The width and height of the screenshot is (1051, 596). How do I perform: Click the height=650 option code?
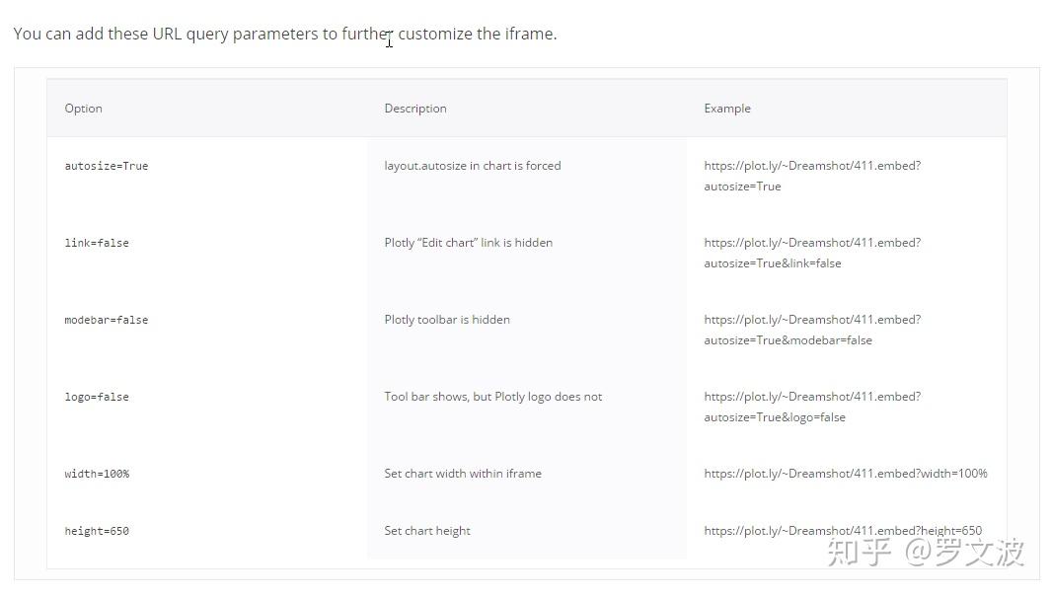[97, 531]
